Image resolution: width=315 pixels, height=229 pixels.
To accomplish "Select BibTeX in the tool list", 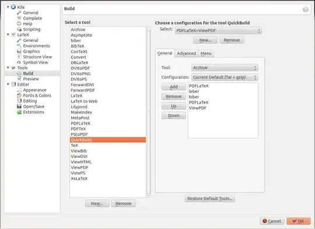I will (x=108, y=46).
